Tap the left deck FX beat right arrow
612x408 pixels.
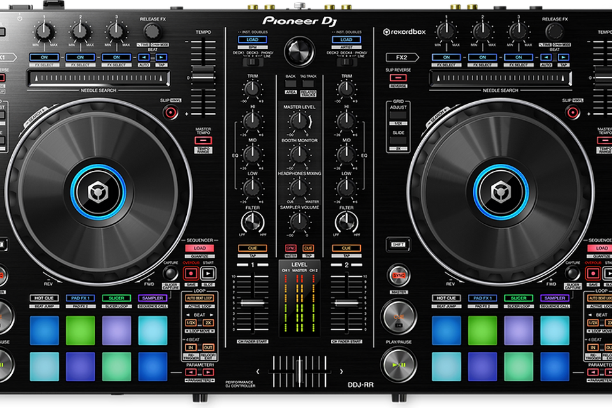point(161,57)
